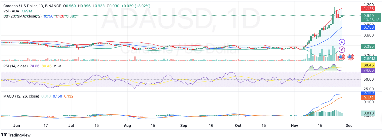Click the green 0.385 lower band label

369,47
